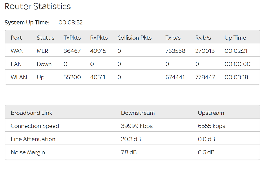Click the Up Time column header
The width and height of the screenshot is (265, 171).
tap(235, 38)
